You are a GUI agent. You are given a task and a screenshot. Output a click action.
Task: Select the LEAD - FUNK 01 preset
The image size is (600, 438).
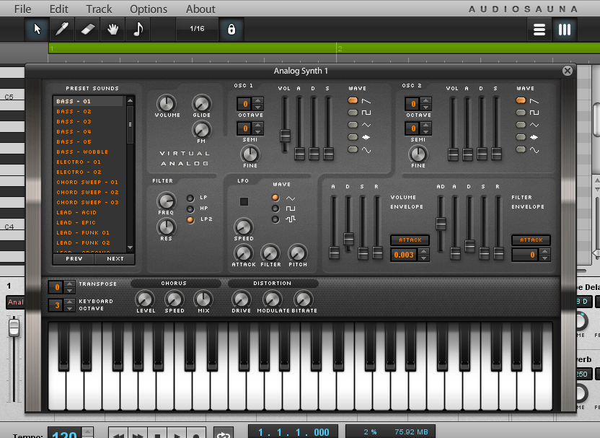89,233
